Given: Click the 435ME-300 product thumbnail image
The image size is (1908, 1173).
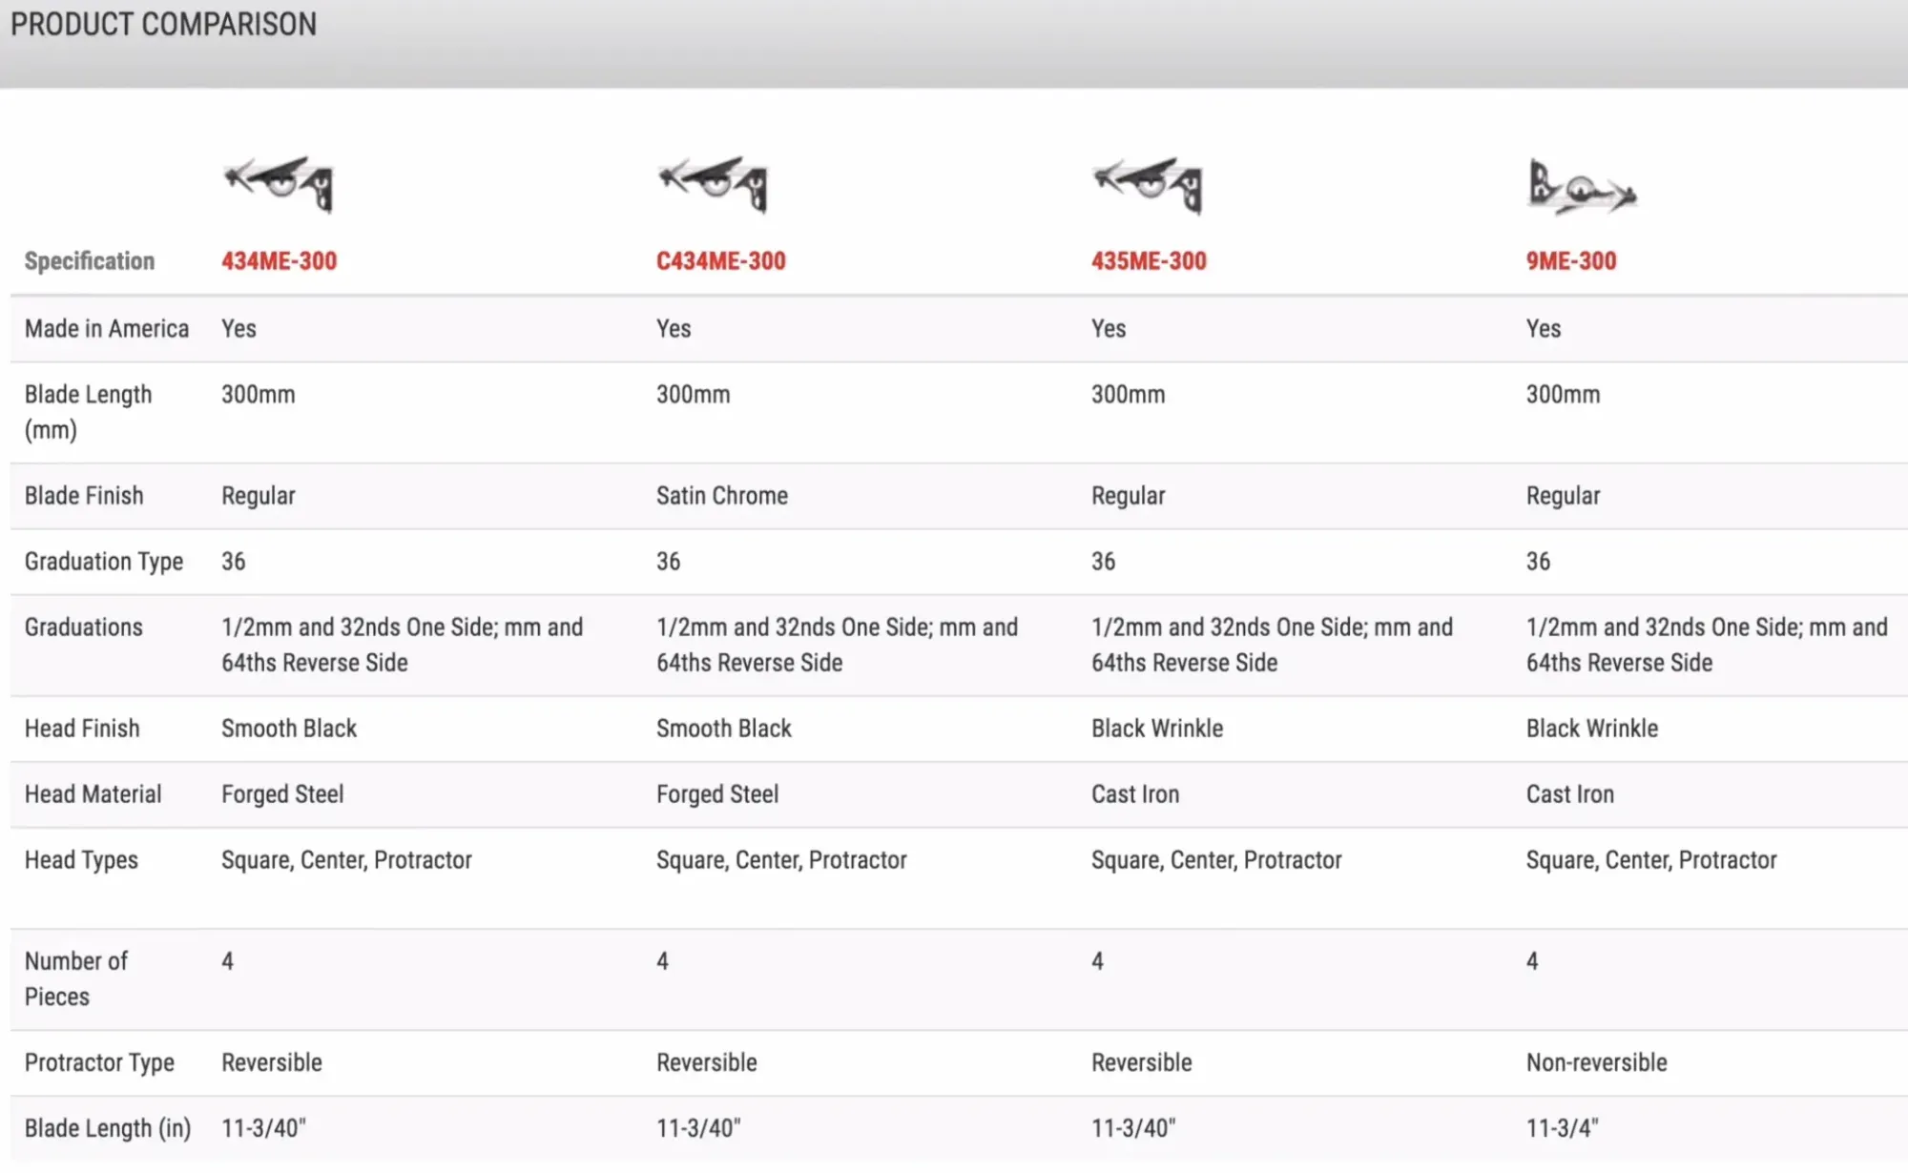Looking at the screenshot, I should click(x=1148, y=184).
